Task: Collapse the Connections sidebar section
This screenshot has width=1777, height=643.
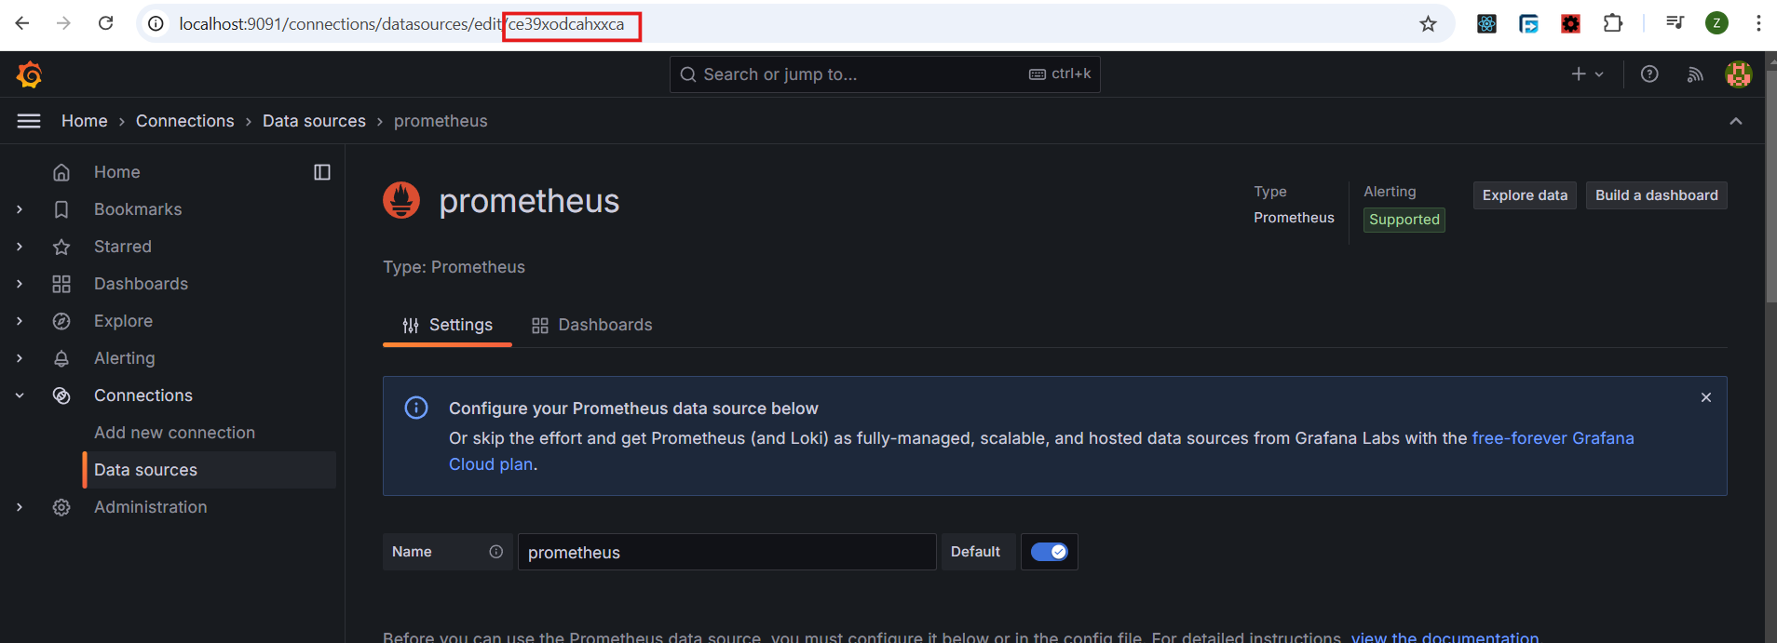Action: [x=20, y=395]
